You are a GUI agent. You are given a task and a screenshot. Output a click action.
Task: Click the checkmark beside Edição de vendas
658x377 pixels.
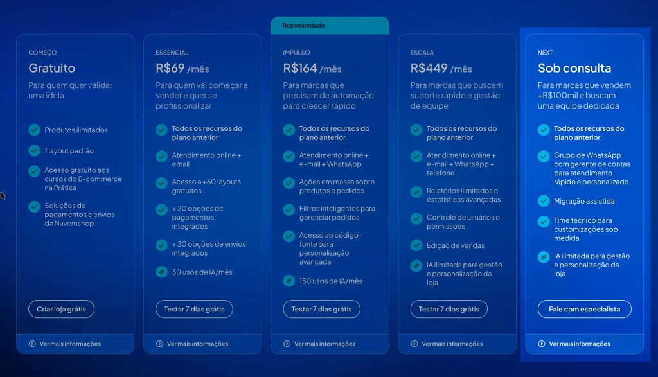pos(416,245)
